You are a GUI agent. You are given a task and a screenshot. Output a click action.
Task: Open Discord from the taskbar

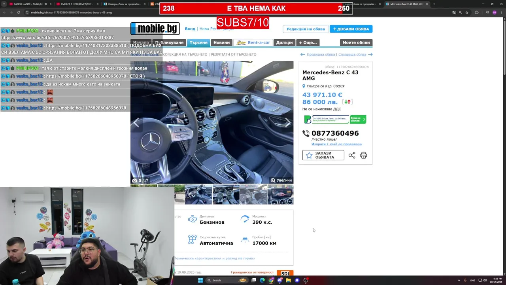(x=279, y=280)
